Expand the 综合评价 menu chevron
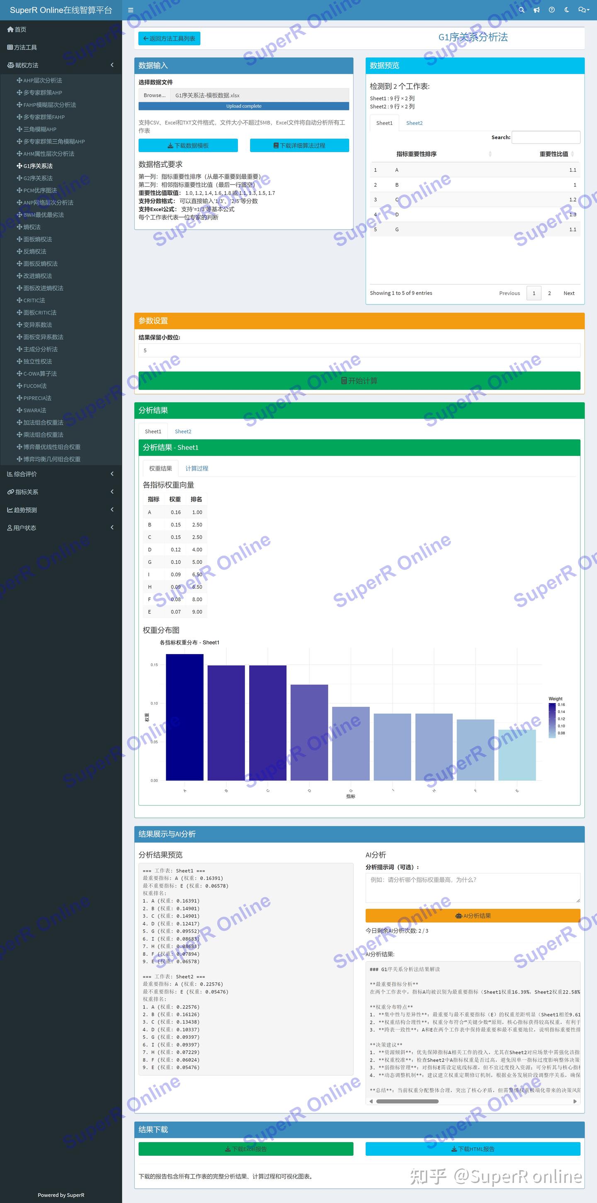 112,474
